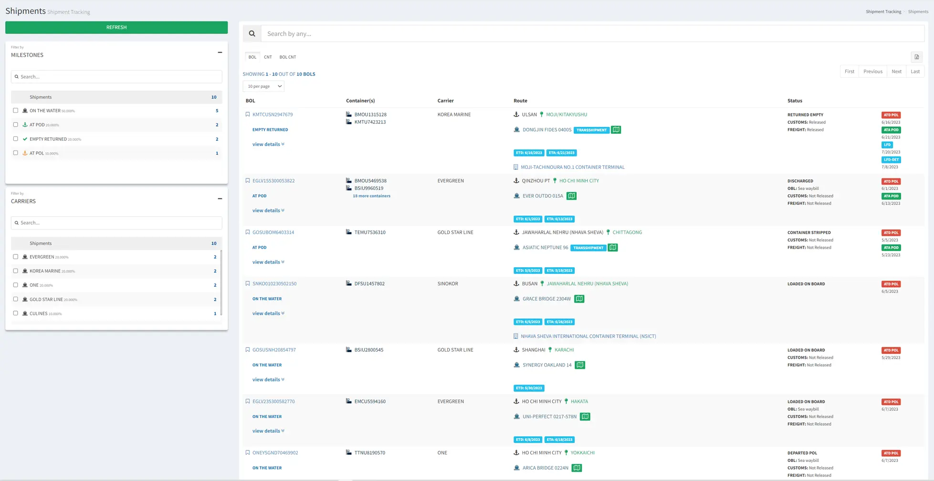This screenshot has width=934, height=481.
Task: Bookmark shipment EGLV155300053822
Action: [247, 181]
